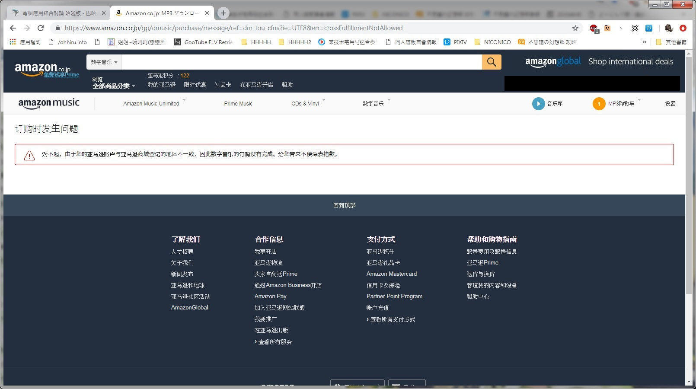Reload the page with the refresh icon
The height and width of the screenshot is (389, 696).
point(41,28)
